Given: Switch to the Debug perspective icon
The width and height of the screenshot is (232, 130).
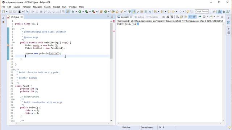Looking at the screenshot, I should click(224, 12).
